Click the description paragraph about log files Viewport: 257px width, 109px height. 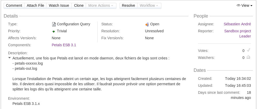[x=99, y=84]
